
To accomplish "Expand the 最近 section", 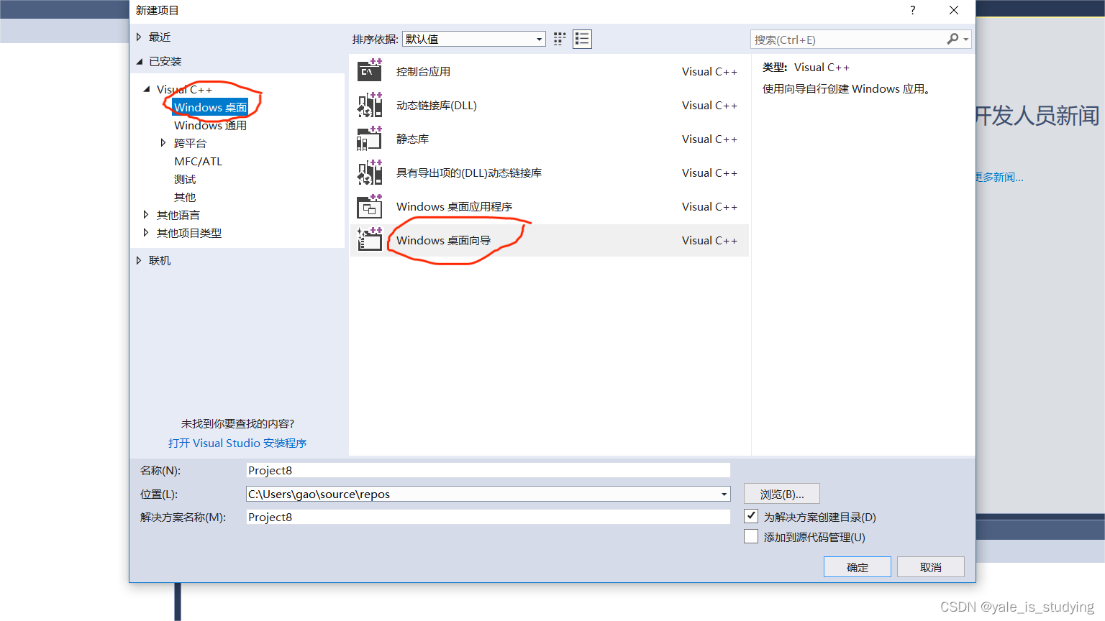I will click(139, 37).
